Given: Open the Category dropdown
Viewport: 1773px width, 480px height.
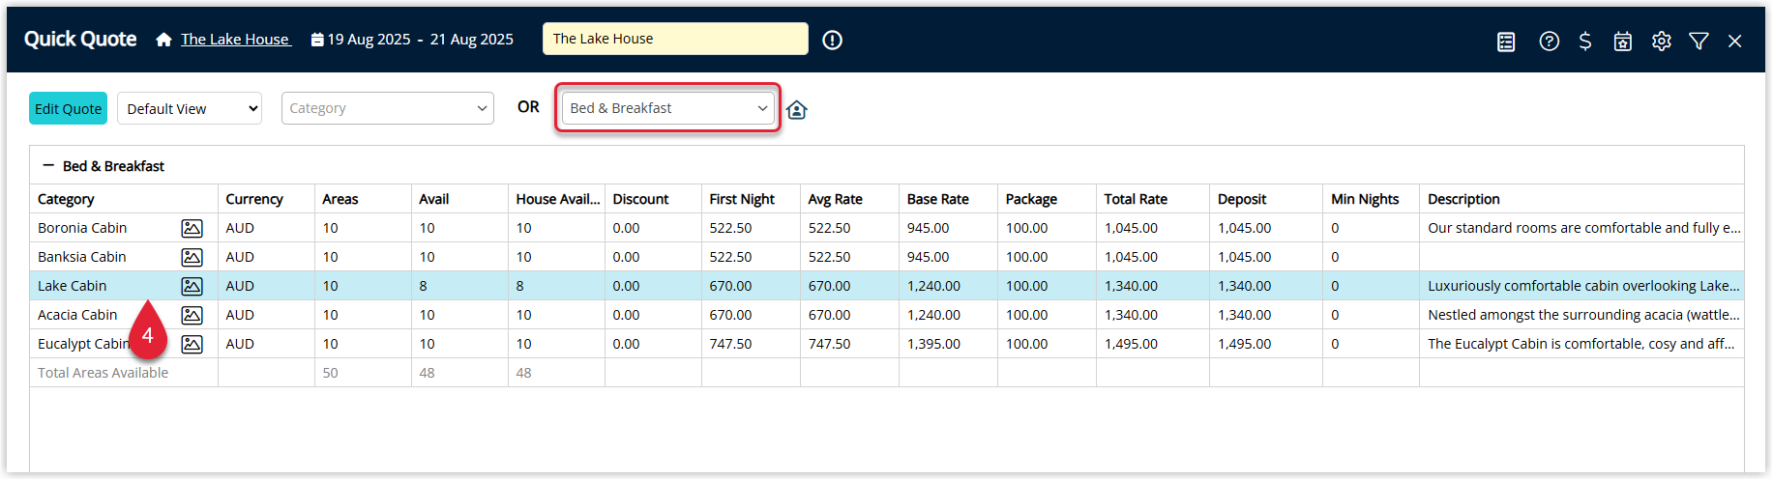Looking at the screenshot, I should 388,108.
